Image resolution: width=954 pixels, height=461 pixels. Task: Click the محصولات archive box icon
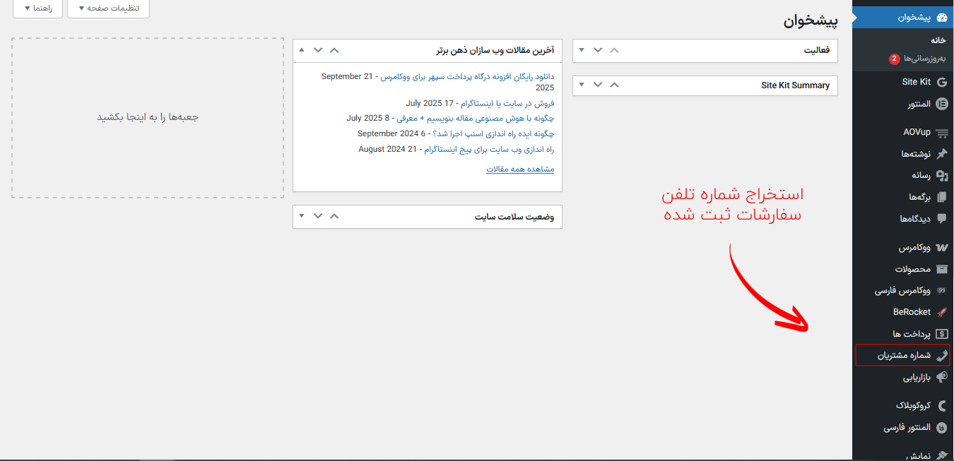coord(941,269)
